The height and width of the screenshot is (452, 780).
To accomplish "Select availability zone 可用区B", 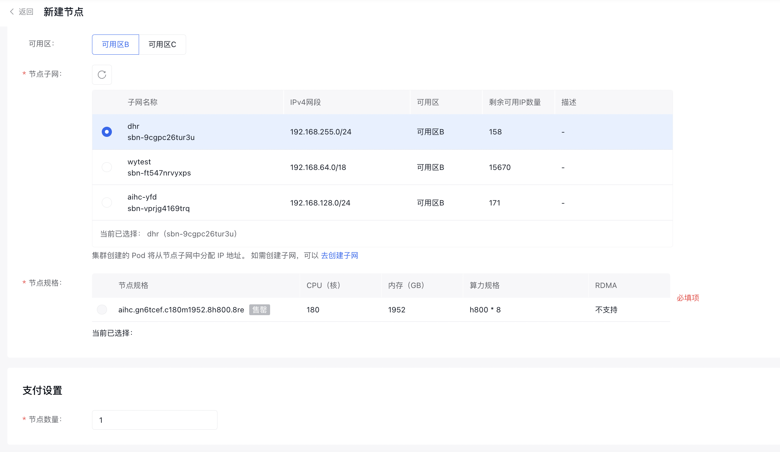I will click(115, 45).
